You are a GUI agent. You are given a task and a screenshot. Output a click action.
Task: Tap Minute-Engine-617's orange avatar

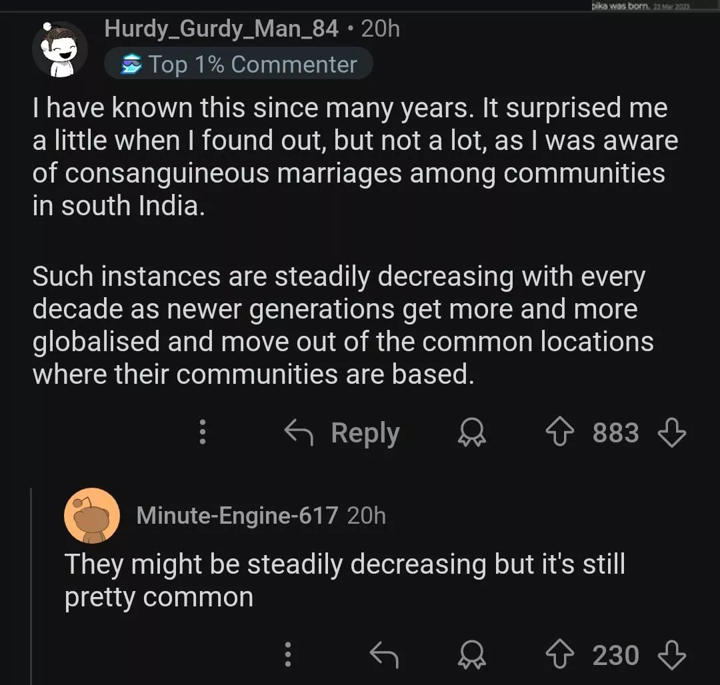pos(92,516)
